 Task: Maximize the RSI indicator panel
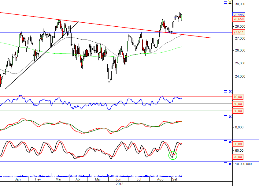[225, 92]
